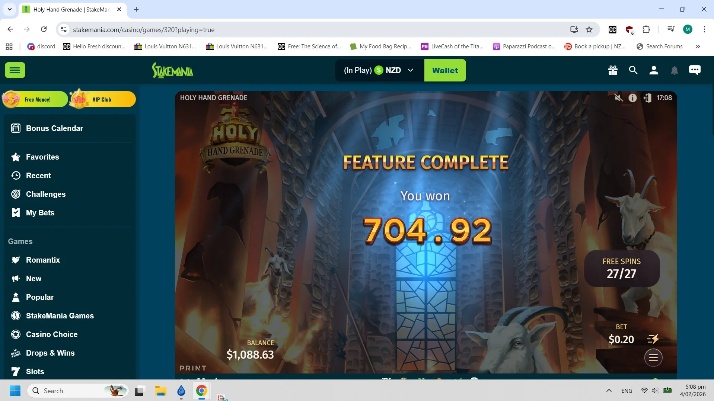Open the live chat bubble icon
714x401 pixels.
point(695,70)
